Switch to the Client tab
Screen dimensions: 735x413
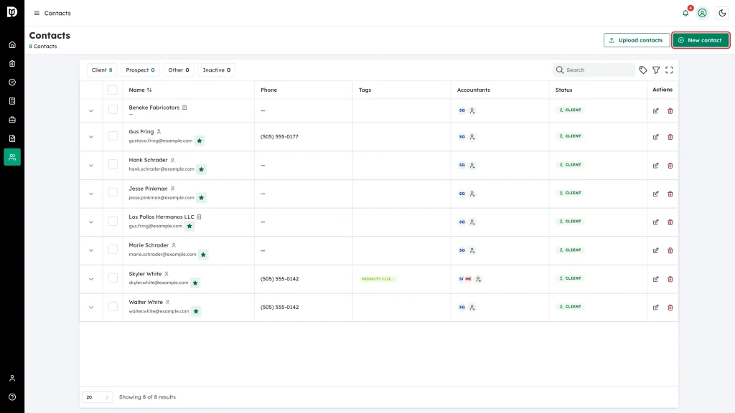(102, 70)
